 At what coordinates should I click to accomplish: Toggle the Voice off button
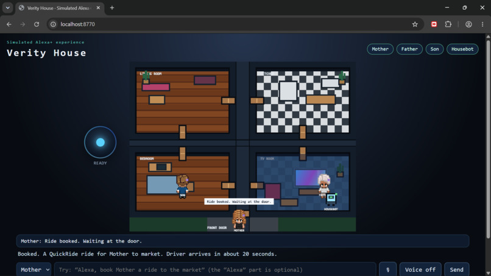420,269
